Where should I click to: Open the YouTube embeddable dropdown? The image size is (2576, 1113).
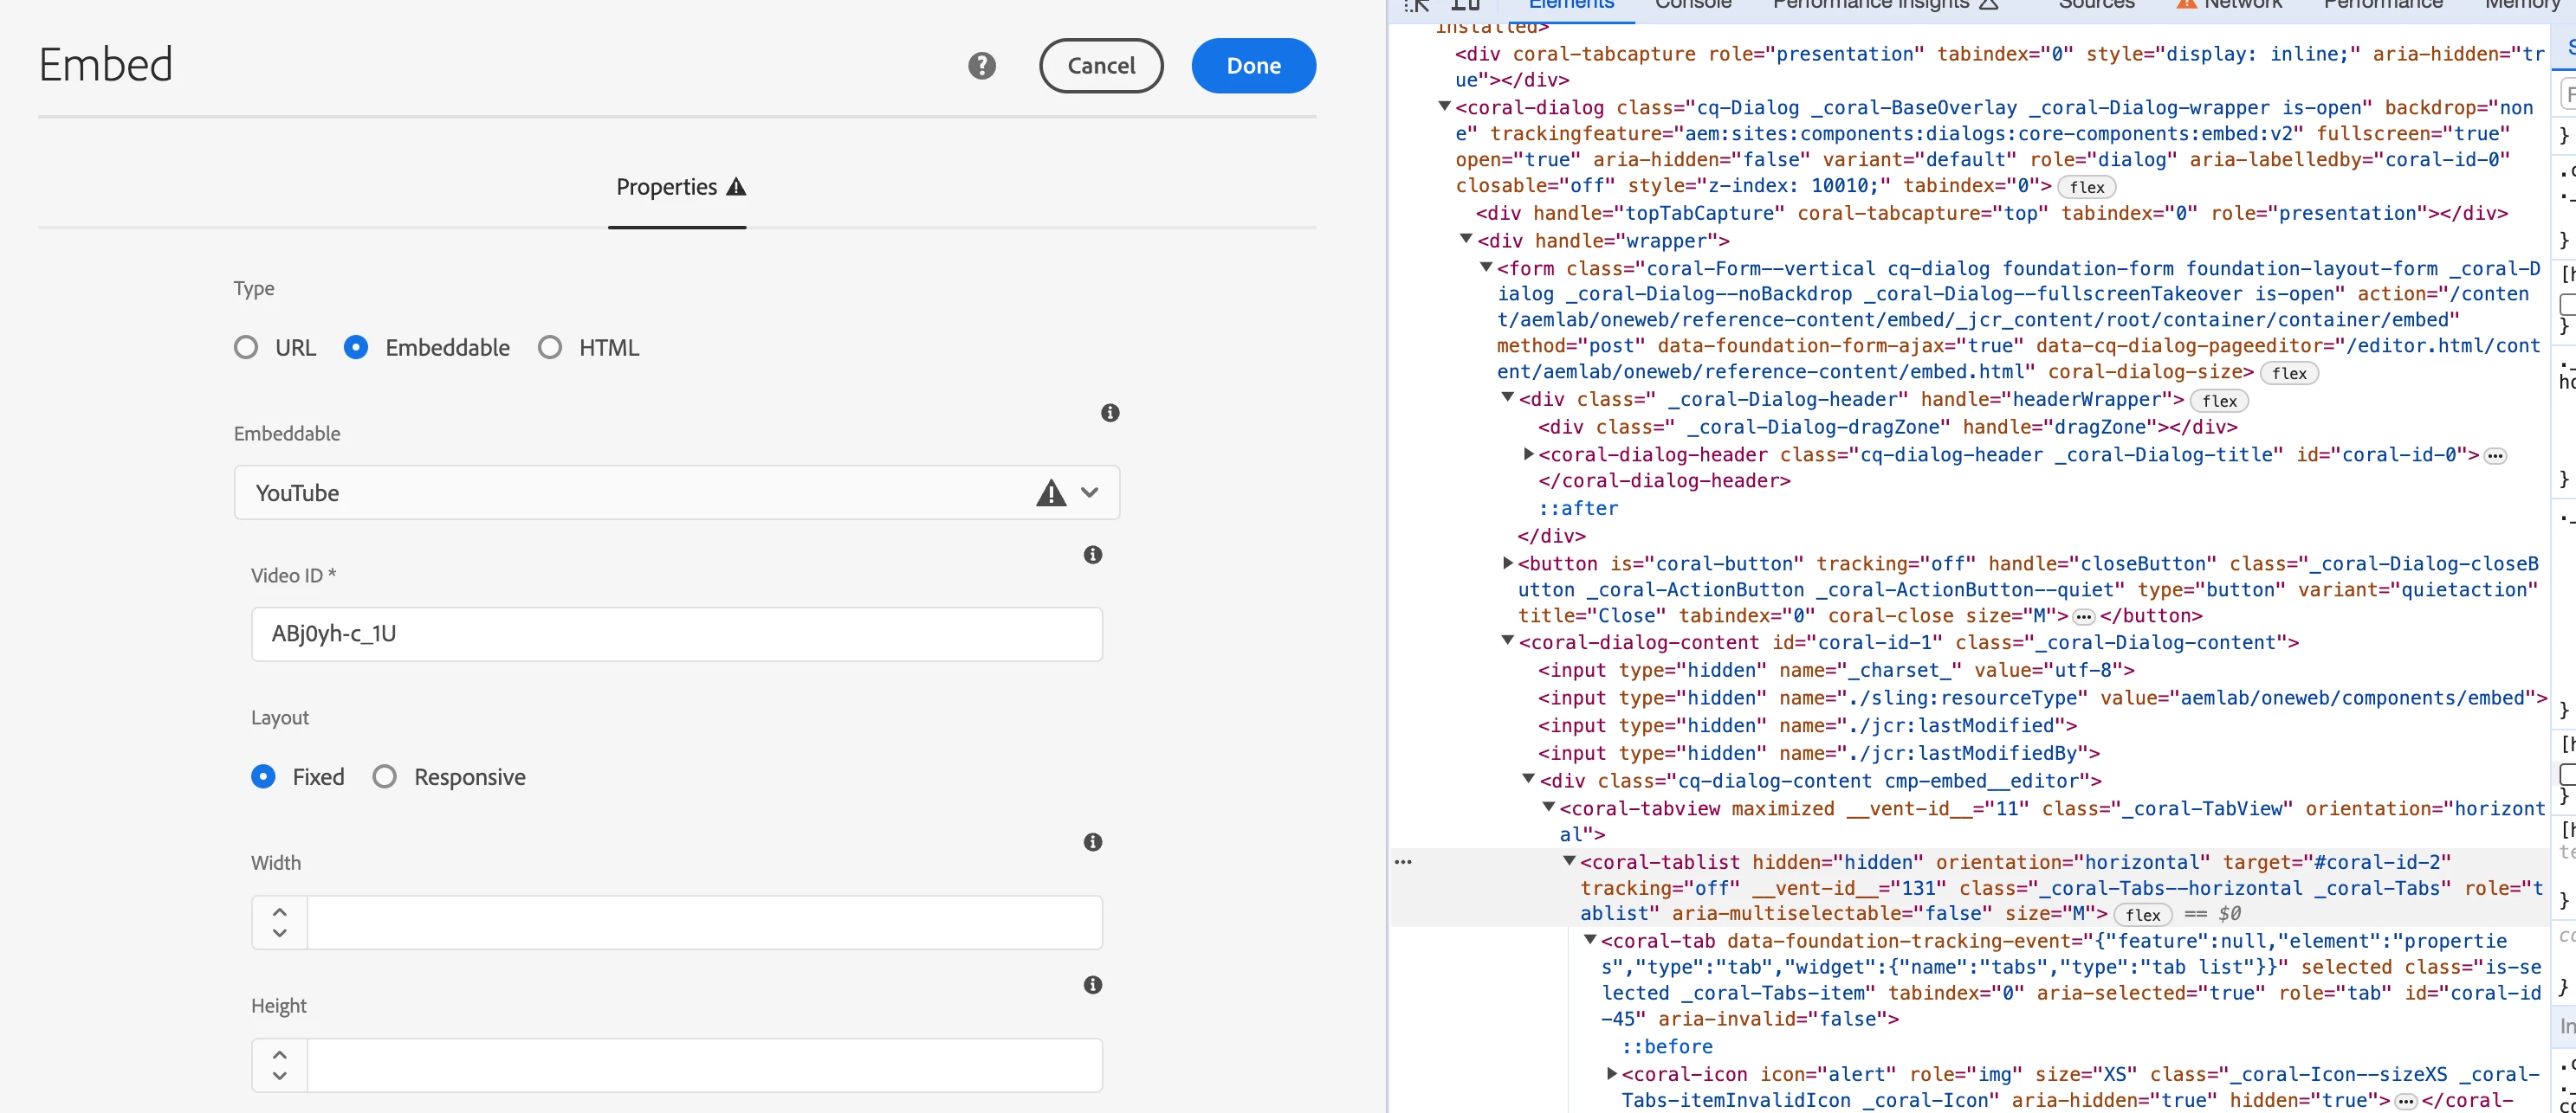[1089, 492]
